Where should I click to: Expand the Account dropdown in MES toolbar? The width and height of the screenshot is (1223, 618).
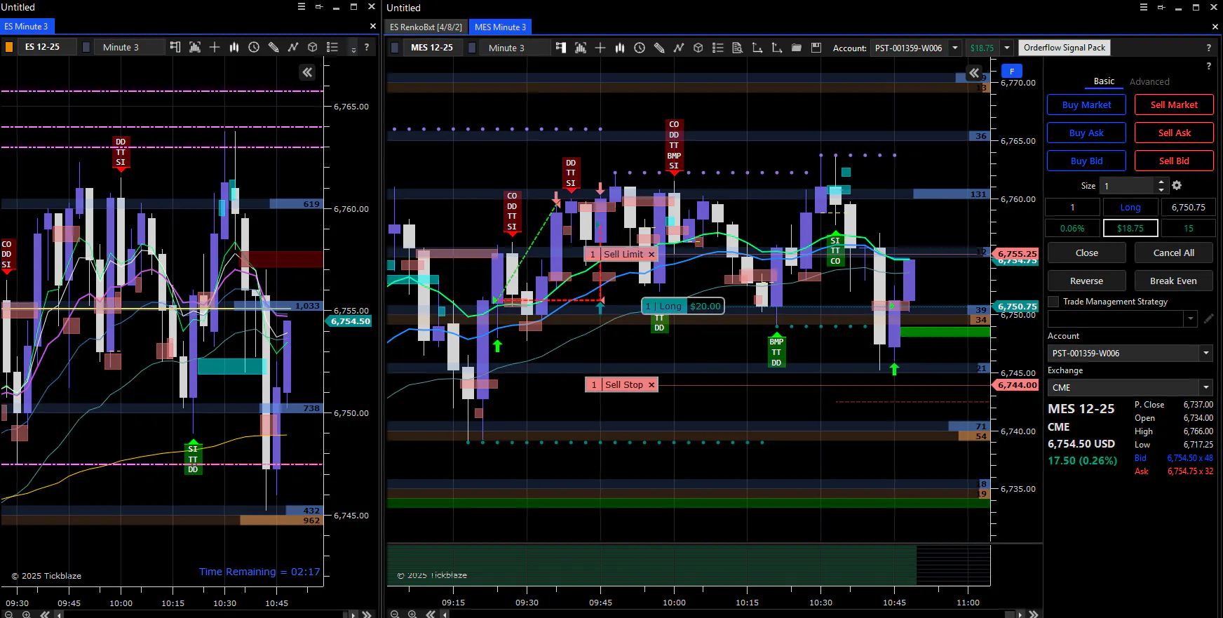955,48
